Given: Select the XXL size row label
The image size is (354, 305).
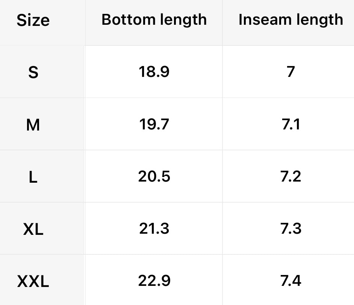Looking at the screenshot, I should [x=33, y=281].
